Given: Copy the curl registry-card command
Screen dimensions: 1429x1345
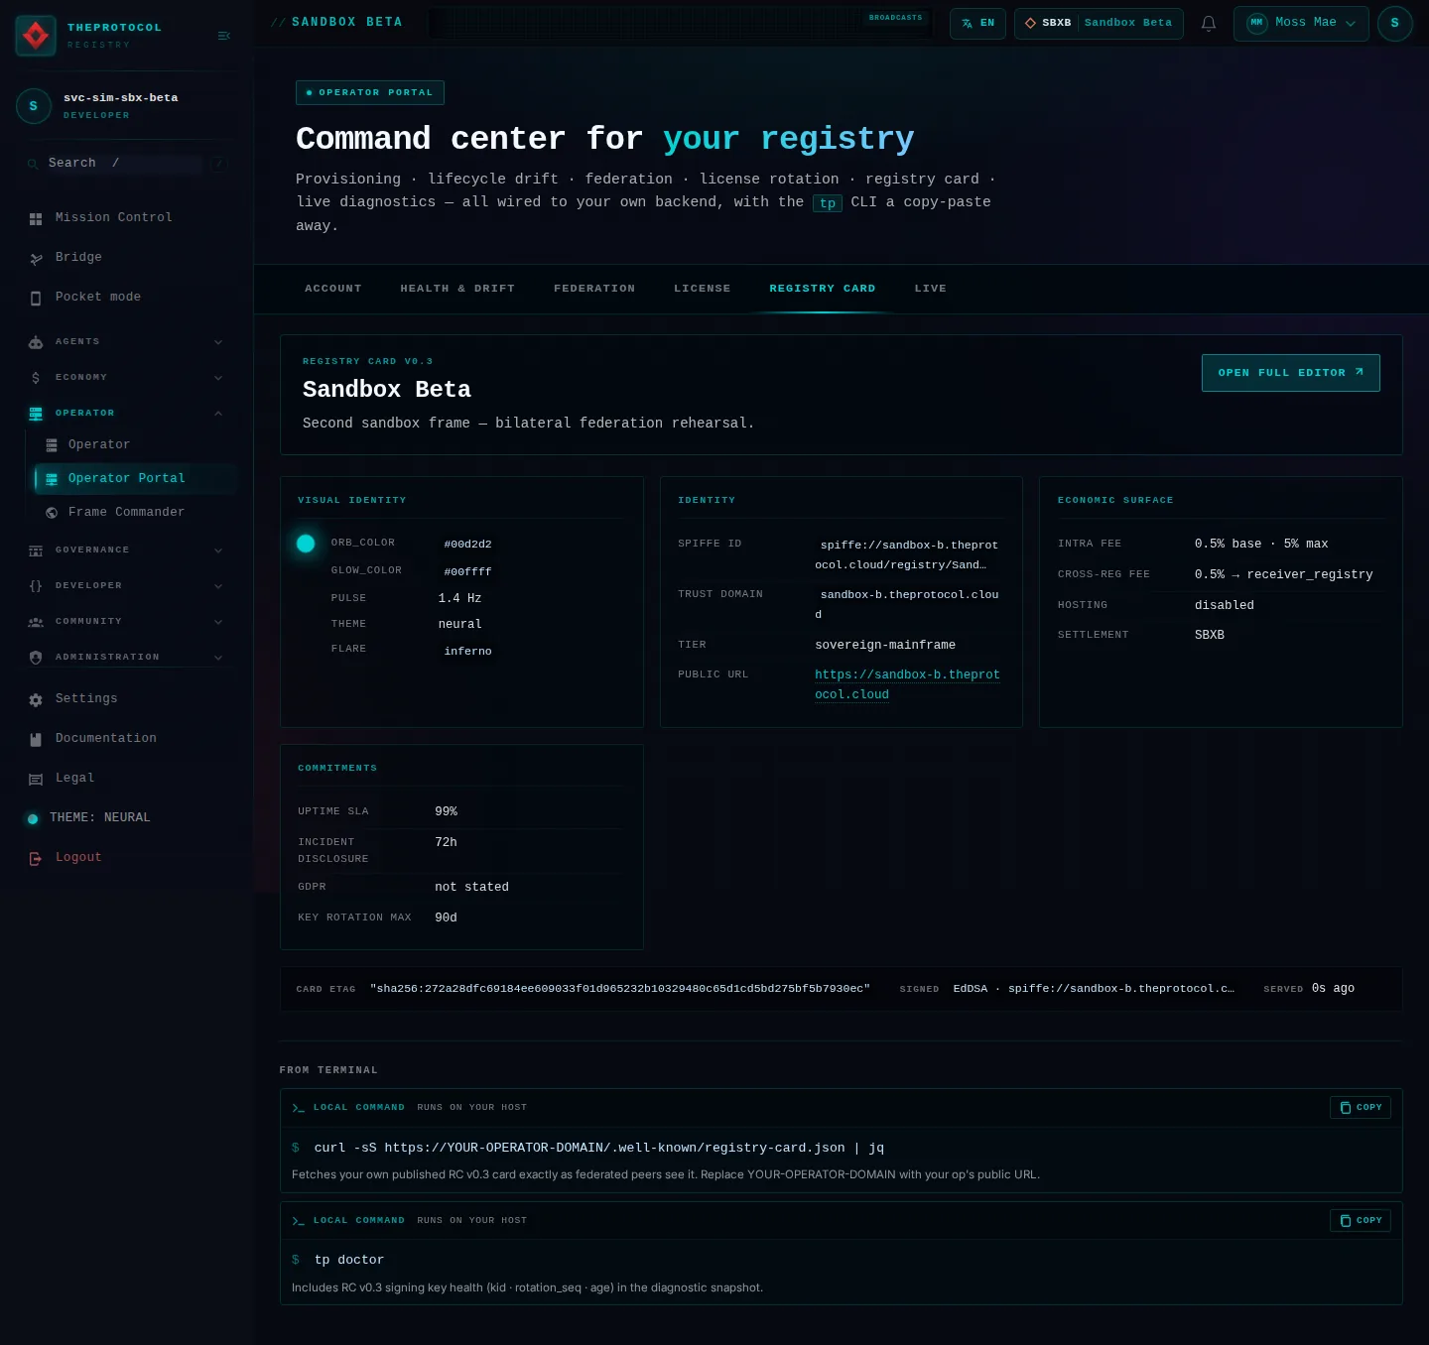Looking at the screenshot, I should pos(1361,1108).
